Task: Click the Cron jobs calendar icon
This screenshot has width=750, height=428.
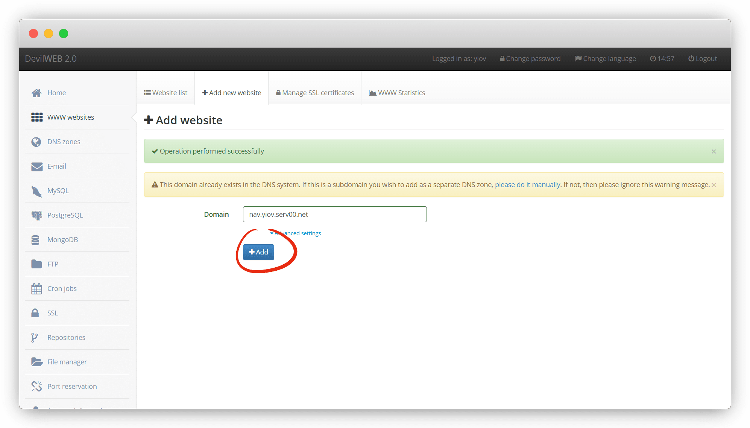Action: point(36,289)
